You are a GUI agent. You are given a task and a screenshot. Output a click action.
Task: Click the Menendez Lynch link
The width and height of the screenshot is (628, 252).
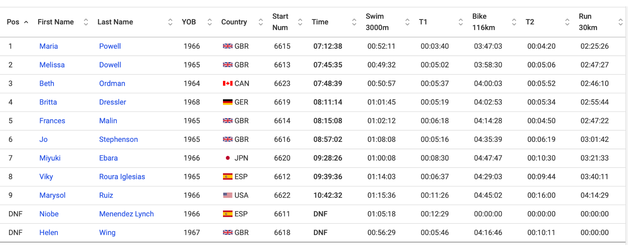127,214
